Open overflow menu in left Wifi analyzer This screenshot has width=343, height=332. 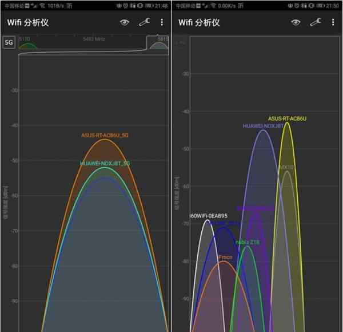(162, 22)
